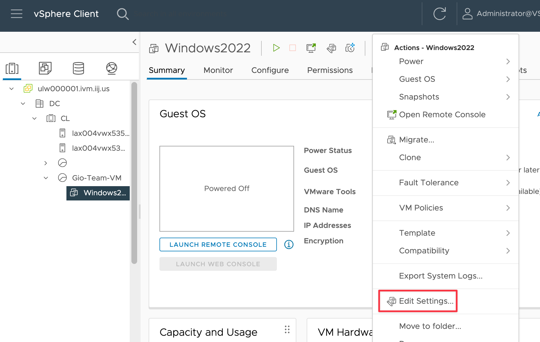Choose Open Remote Console in Actions menu
The image size is (540, 342).
[446, 115]
